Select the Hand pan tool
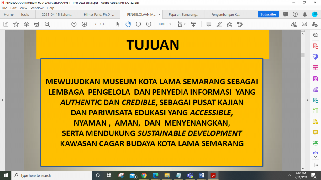Screen dimensions: 321x180 (x=128, y=24)
